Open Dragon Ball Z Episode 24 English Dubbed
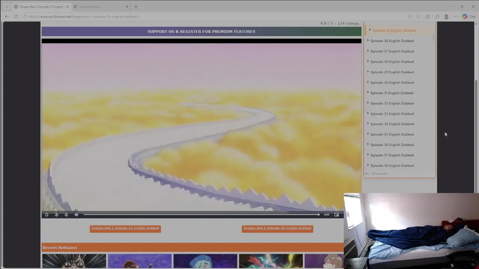The width and height of the screenshot is (479, 269). [125, 228]
